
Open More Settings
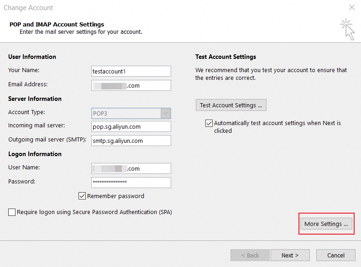tap(326, 224)
